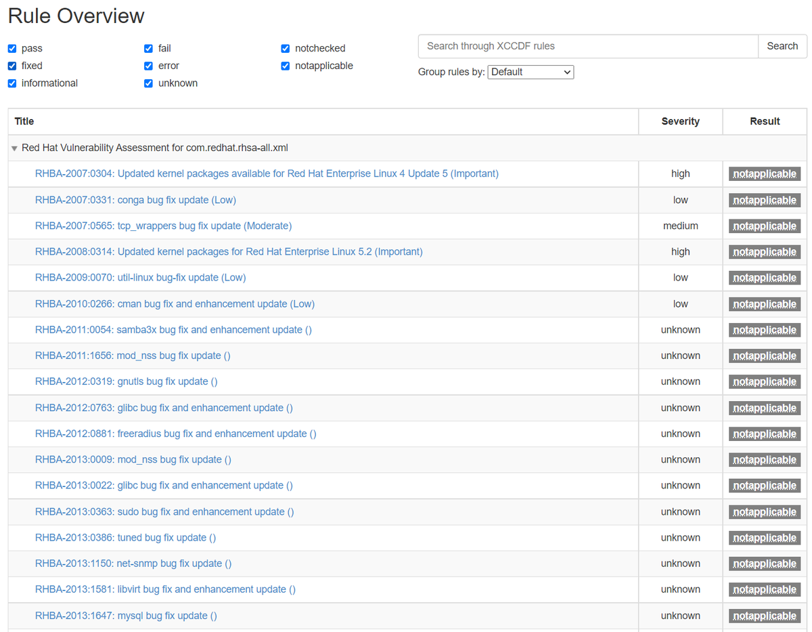Viewport: 812px width, 632px height.
Task: Uncheck the notchecked filter
Action: tap(285, 48)
